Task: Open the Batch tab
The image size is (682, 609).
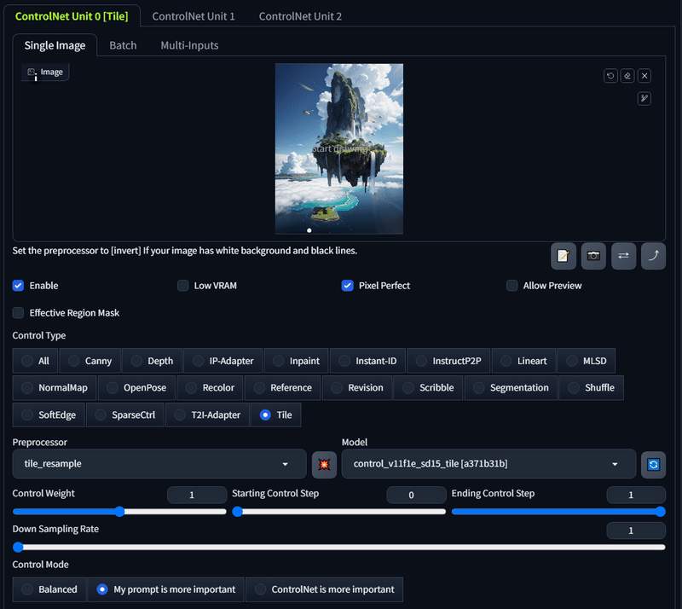Action: click(x=123, y=45)
